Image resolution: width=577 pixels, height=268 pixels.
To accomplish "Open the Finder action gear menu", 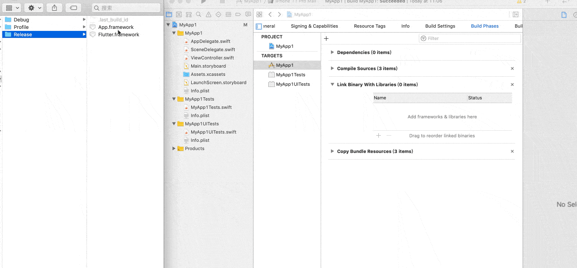I will [34, 8].
